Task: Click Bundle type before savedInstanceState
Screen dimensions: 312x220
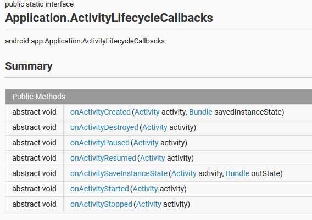Action: click(x=200, y=112)
